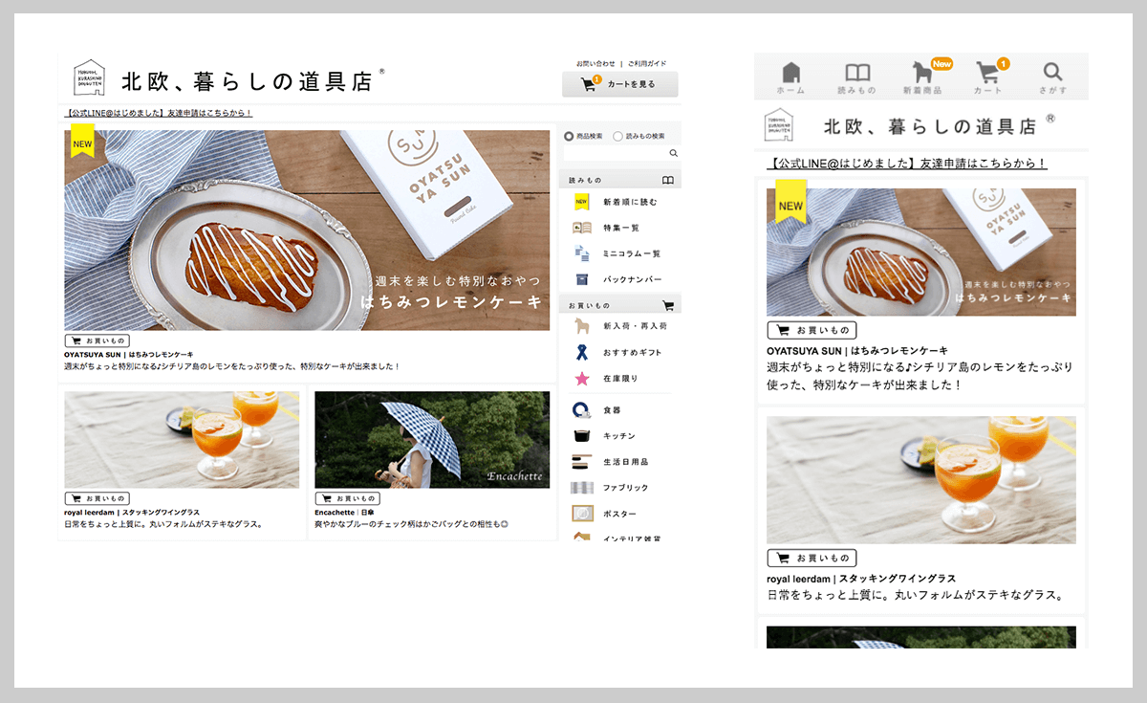1147x703 pixels.
Task: Click the カートを見る button
Action: pyautogui.click(x=620, y=84)
